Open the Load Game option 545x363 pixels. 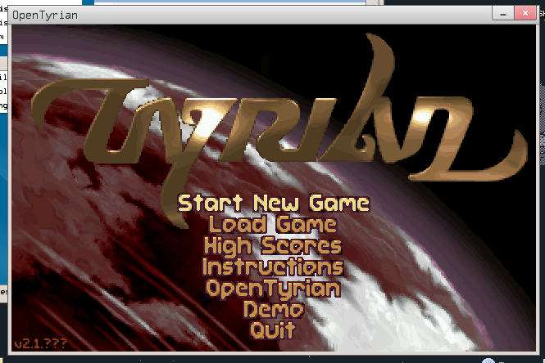(x=273, y=224)
